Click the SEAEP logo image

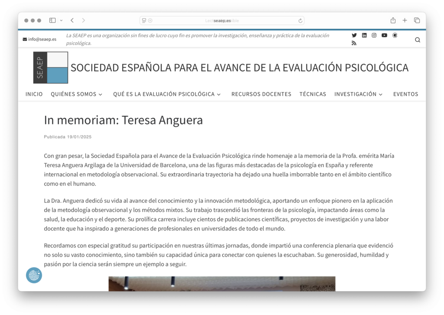pyautogui.click(x=51, y=68)
